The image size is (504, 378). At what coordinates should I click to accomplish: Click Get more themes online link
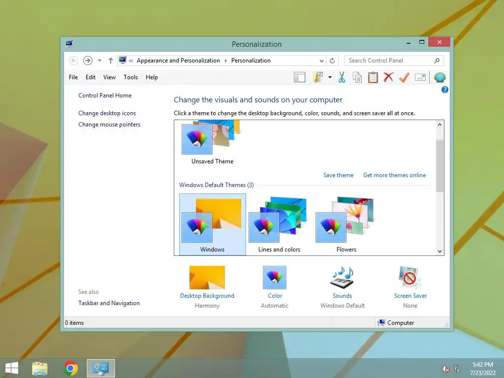tap(394, 175)
